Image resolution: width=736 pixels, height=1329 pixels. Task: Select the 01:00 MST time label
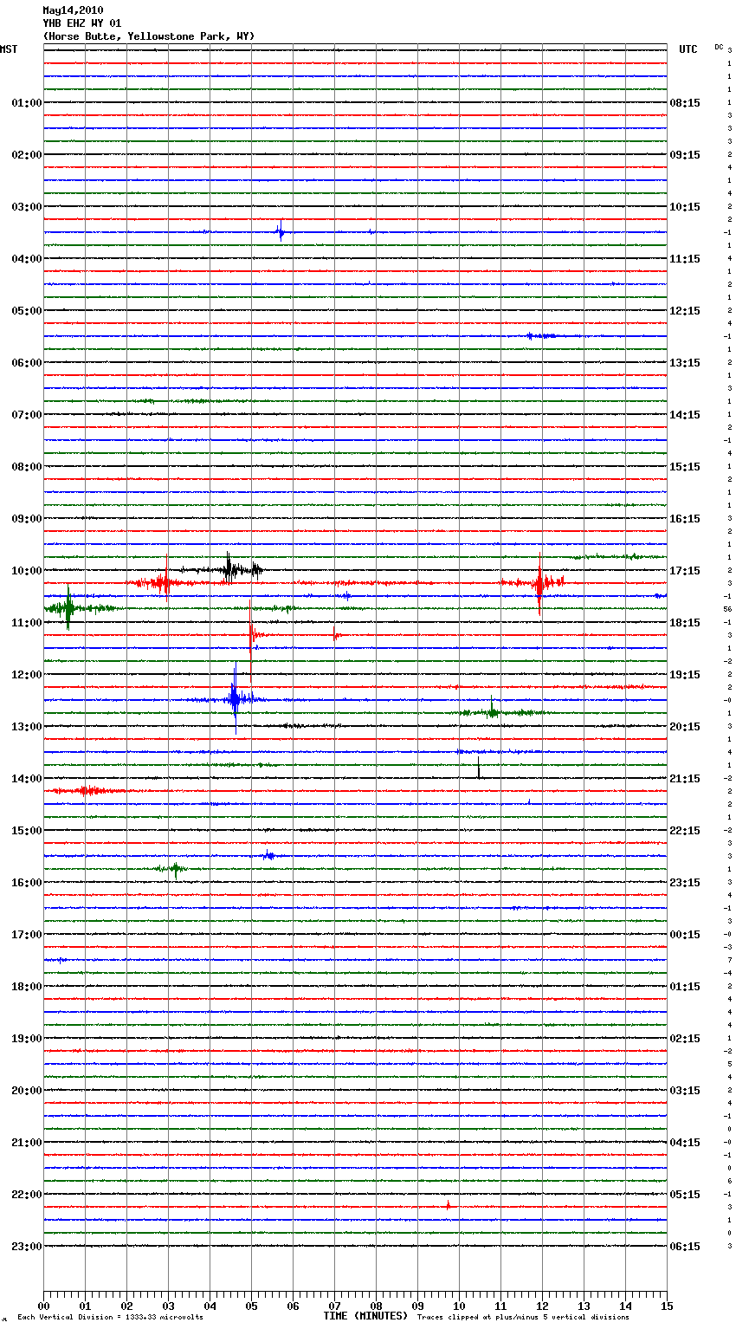pos(26,103)
